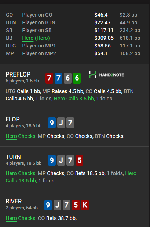The height and width of the screenshot is (227, 150).
Task: Click the RIVER section heading
Action: (14, 201)
